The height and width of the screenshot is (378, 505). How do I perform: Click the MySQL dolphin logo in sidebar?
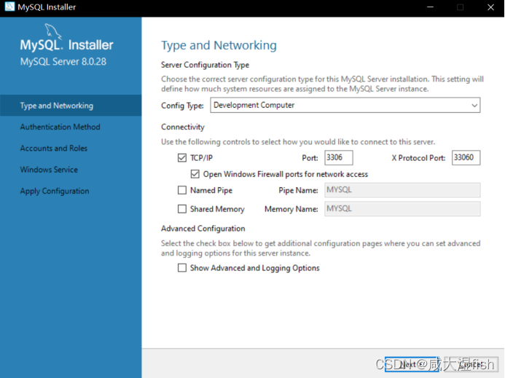pyautogui.click(x=52, y=31)
